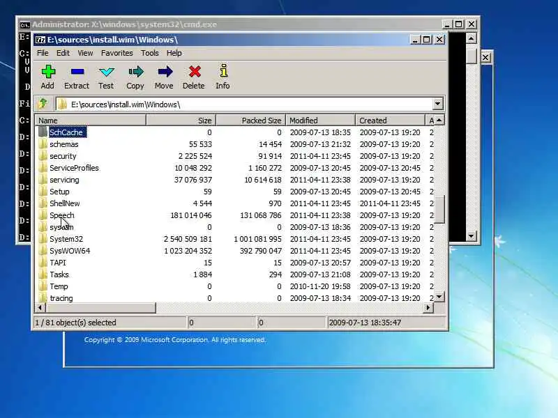Screen dimensions: 558x418
Task: Click Tasks size 1 884
Action: [x=202, y=274]
